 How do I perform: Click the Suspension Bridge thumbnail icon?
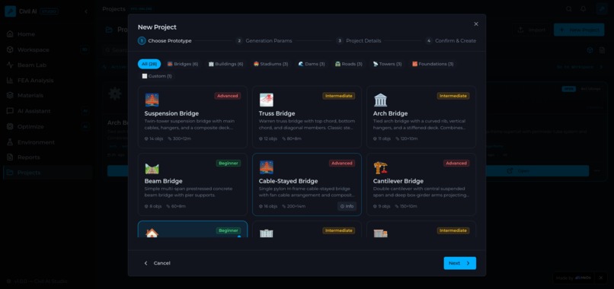(x=152, y=100)
